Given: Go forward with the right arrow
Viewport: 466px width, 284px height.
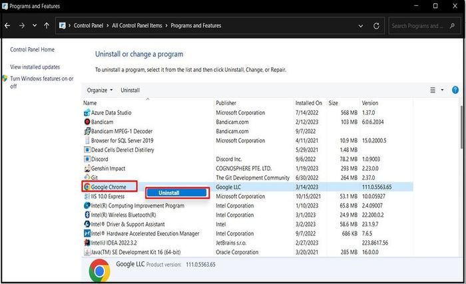Looking at the screenshot, I should tap(22, 26).
